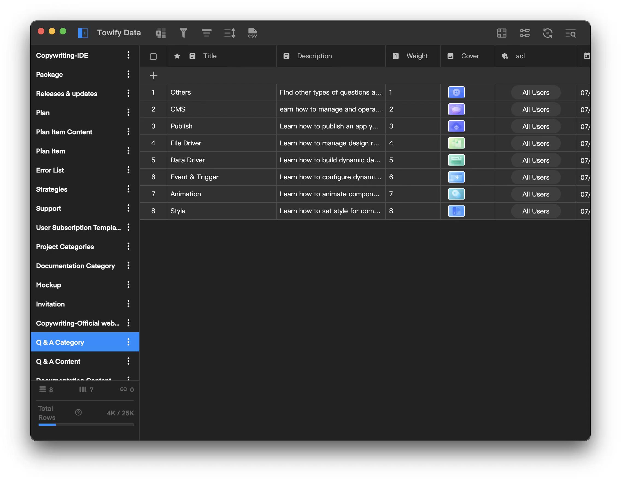Open options menu for Plan Item Content
This screenshot has width=621, height=481.
tap(128, 132)
